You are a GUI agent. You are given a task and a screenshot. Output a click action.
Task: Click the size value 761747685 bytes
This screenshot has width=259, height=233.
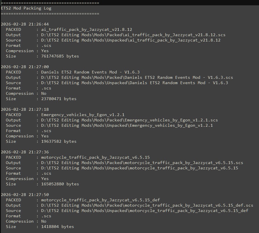tap(60, 56)
